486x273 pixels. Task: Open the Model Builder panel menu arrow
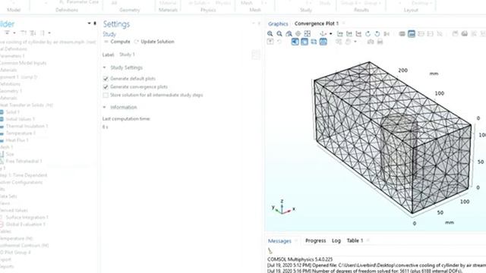tap(90, 24)
